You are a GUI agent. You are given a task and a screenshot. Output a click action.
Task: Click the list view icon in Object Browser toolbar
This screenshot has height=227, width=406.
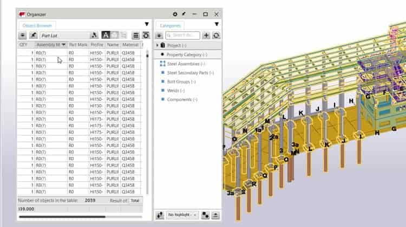[136, 35]
